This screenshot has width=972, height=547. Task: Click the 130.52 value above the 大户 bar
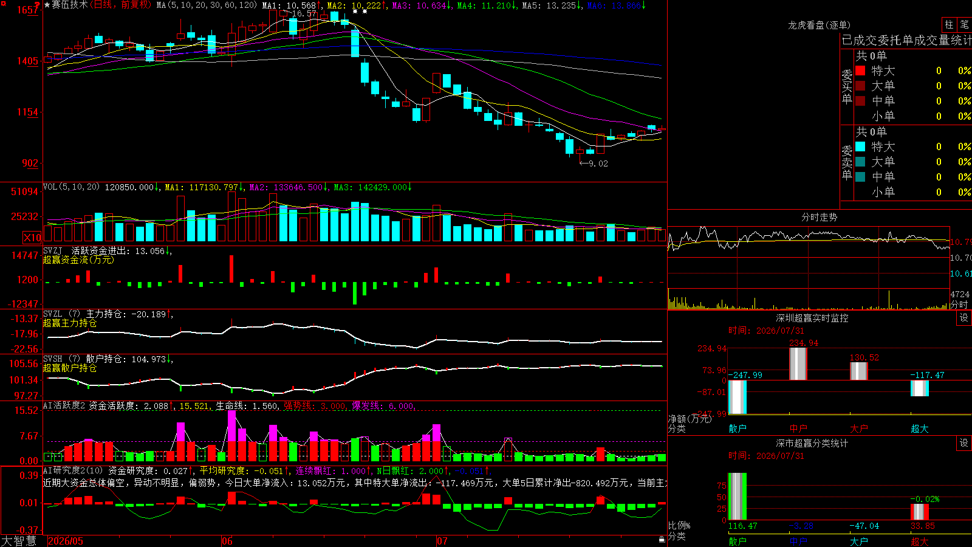(864, 357)
